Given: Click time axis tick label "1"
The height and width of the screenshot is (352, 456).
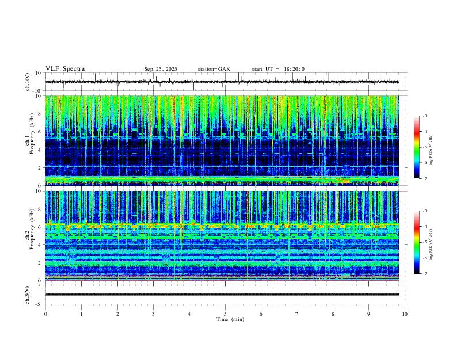Looking at the screenshot, I should click(81, 314).
